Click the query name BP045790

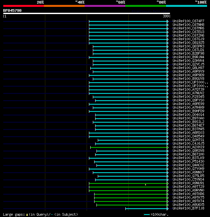(x=12, y=10)
